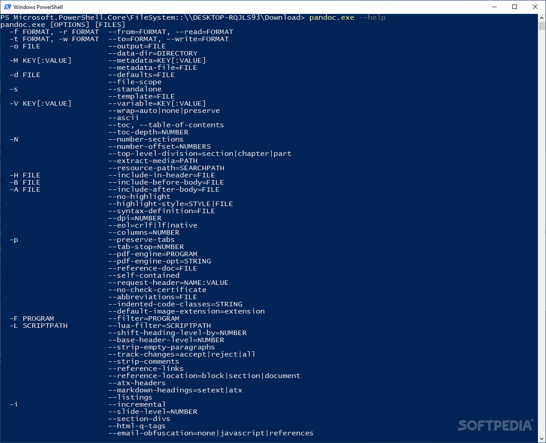Viewport: 546px width, 443px height.
Task: Click '--email-obfuscation=none|javascript|references' option text
Action: 211,433
